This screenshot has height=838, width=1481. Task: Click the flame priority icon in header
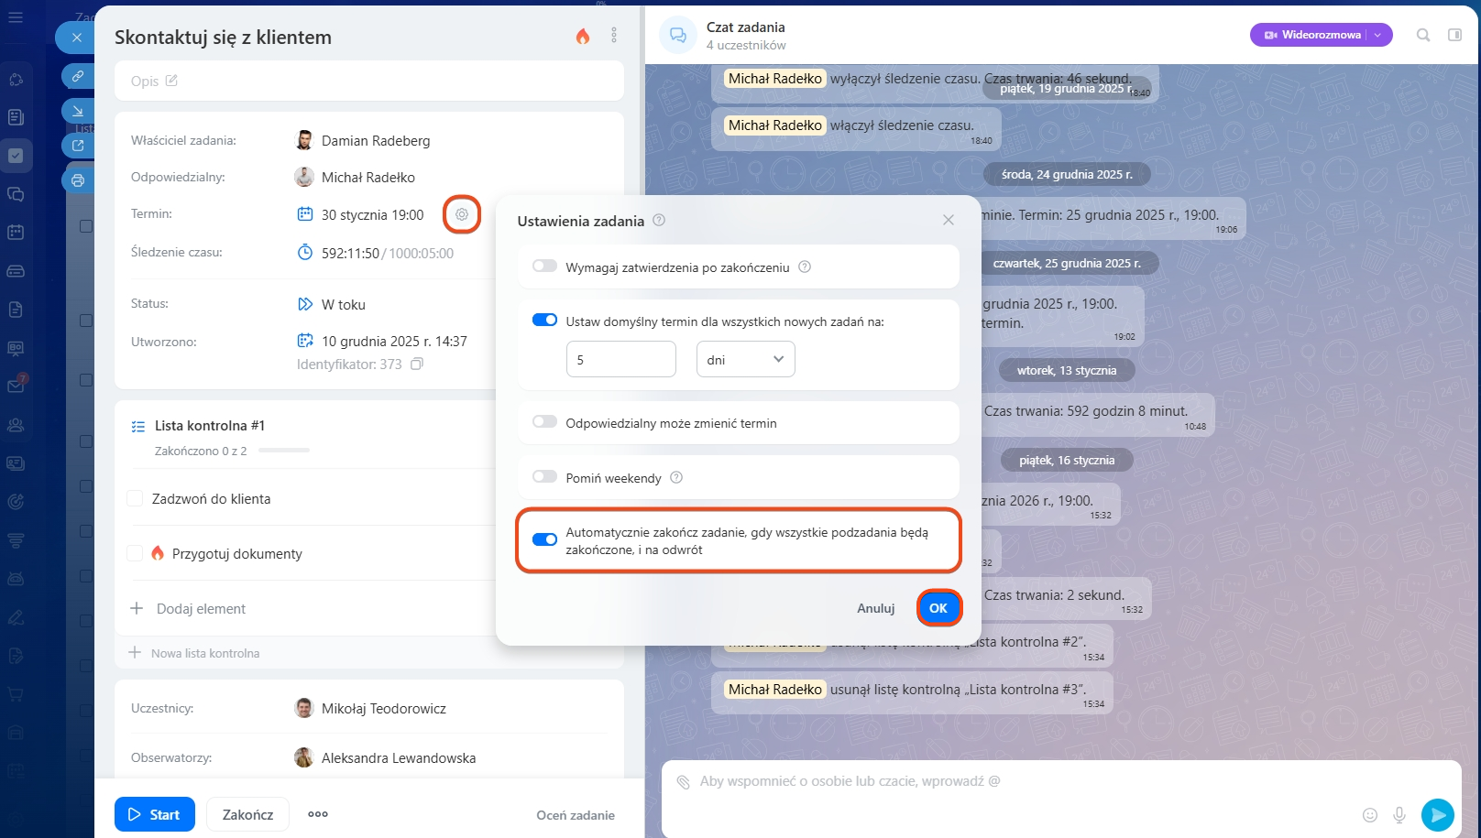coord(583,37)
